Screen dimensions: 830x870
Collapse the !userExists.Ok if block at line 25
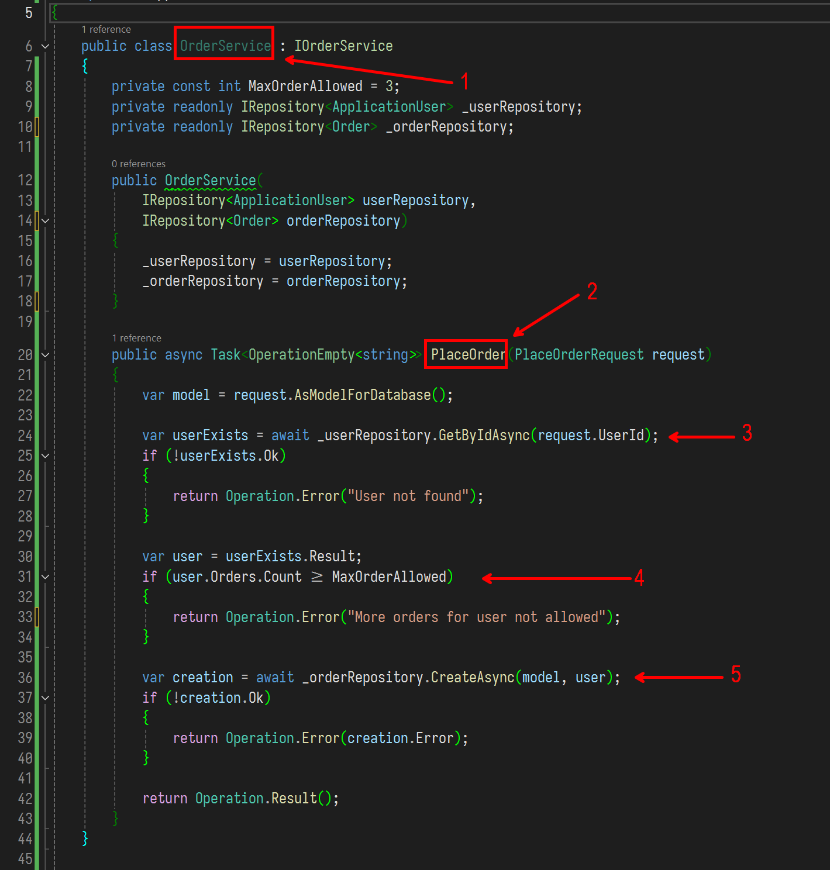pyautogui.click(x=45, y=455)
